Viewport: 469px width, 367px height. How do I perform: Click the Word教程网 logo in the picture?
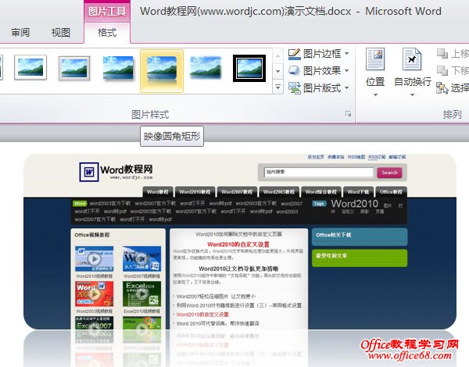(x=116, y=172)
